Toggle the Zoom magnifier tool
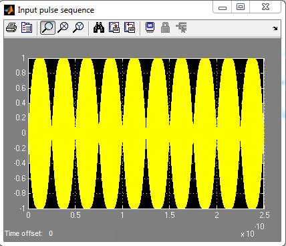This screenshot has height=246, width=286. [x=47, y=28]
